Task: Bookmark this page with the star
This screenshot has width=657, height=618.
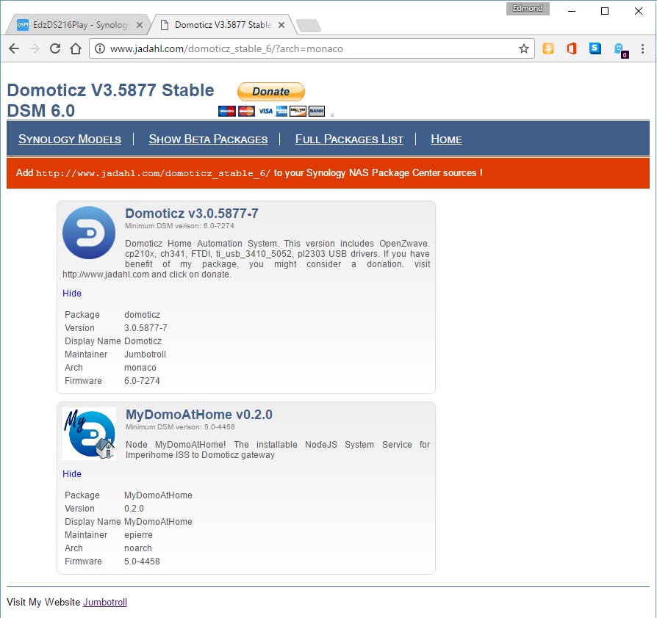Action: coord(524,48)
